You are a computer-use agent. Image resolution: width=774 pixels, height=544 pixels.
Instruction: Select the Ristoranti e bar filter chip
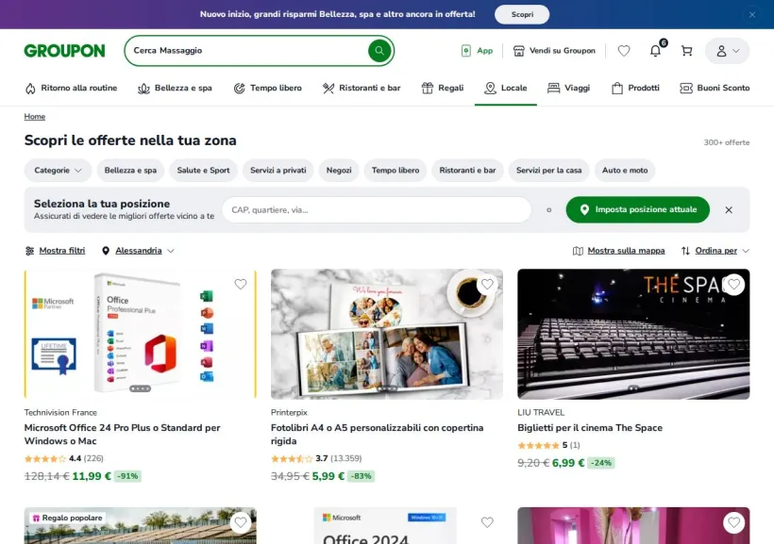point(467,170)
